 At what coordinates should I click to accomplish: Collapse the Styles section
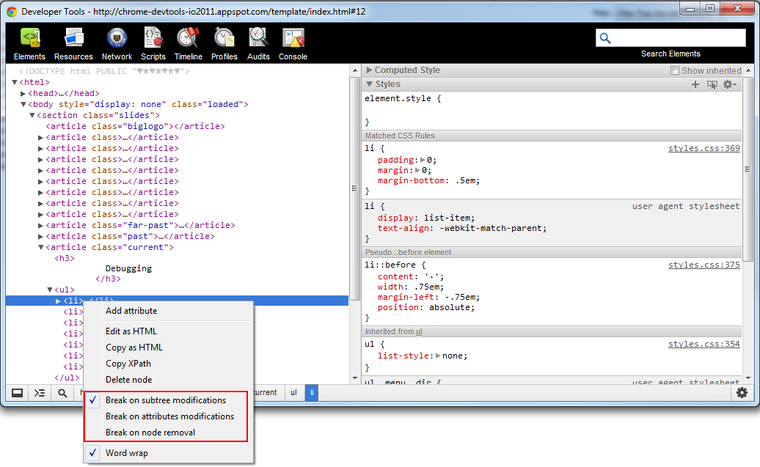click(x=369, y=84)
